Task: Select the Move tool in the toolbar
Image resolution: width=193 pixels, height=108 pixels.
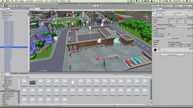Action: tap(6, 6)
